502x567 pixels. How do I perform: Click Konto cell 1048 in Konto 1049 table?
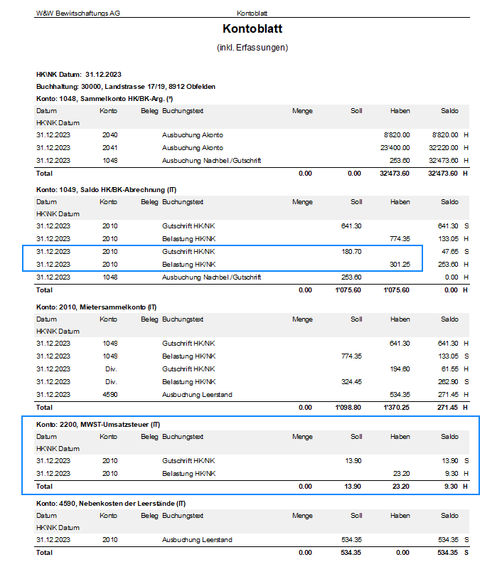(110, 277)
